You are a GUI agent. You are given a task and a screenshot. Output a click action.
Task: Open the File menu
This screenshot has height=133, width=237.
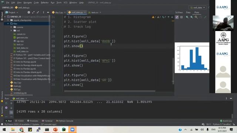(x=7, y=3)
